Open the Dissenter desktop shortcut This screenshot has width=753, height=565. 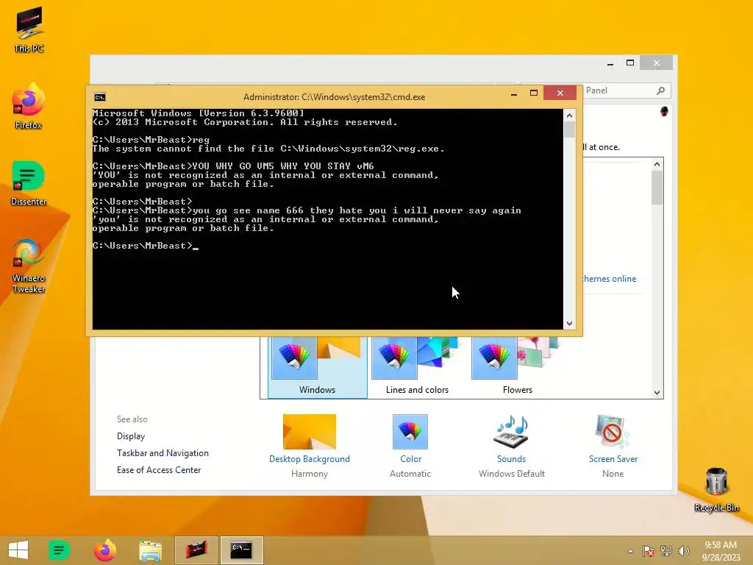29,183
